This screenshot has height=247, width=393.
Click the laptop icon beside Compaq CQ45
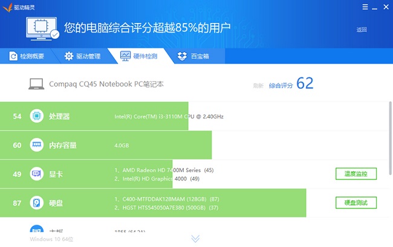pyautogui.click(x=36, y=84)
